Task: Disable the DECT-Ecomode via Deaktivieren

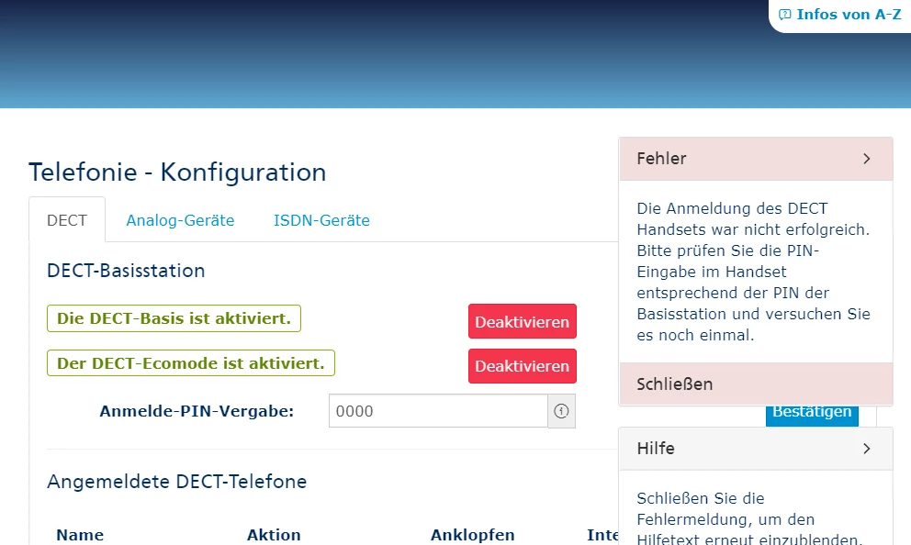Action: [522, 366]
